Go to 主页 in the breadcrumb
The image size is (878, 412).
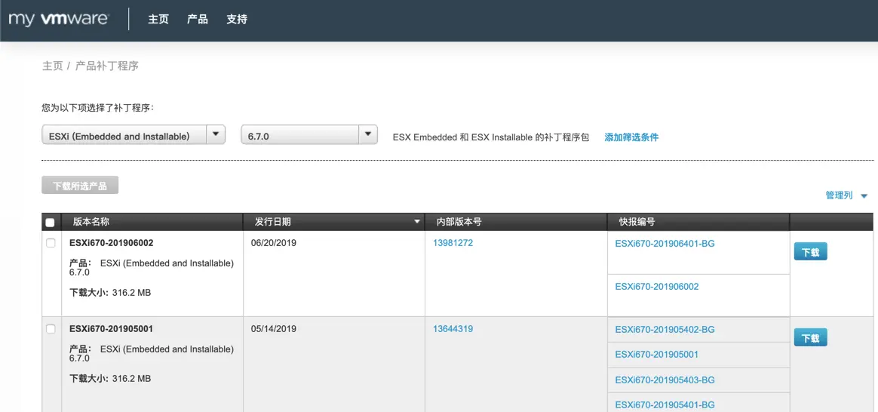53,66
